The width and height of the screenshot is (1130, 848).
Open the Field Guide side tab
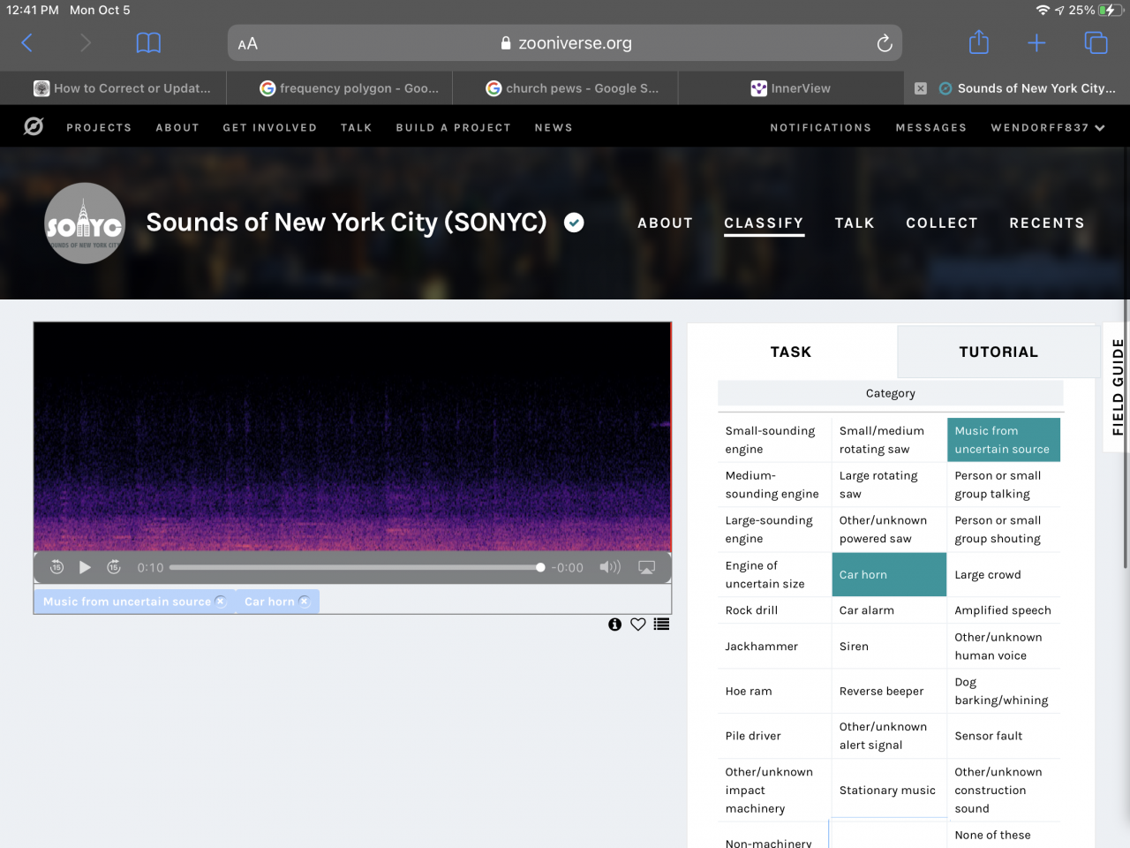tap(1117, 387)
